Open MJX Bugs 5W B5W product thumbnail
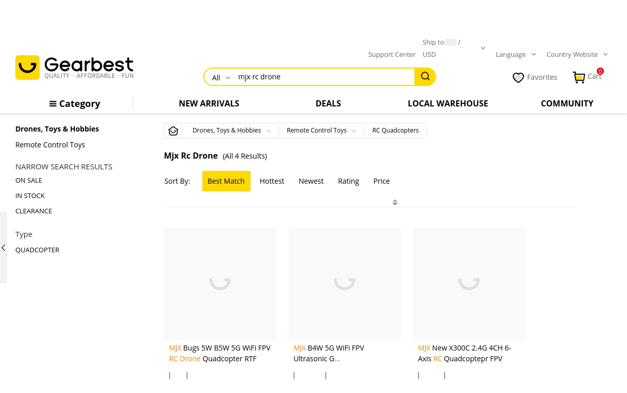 point(220,284)
